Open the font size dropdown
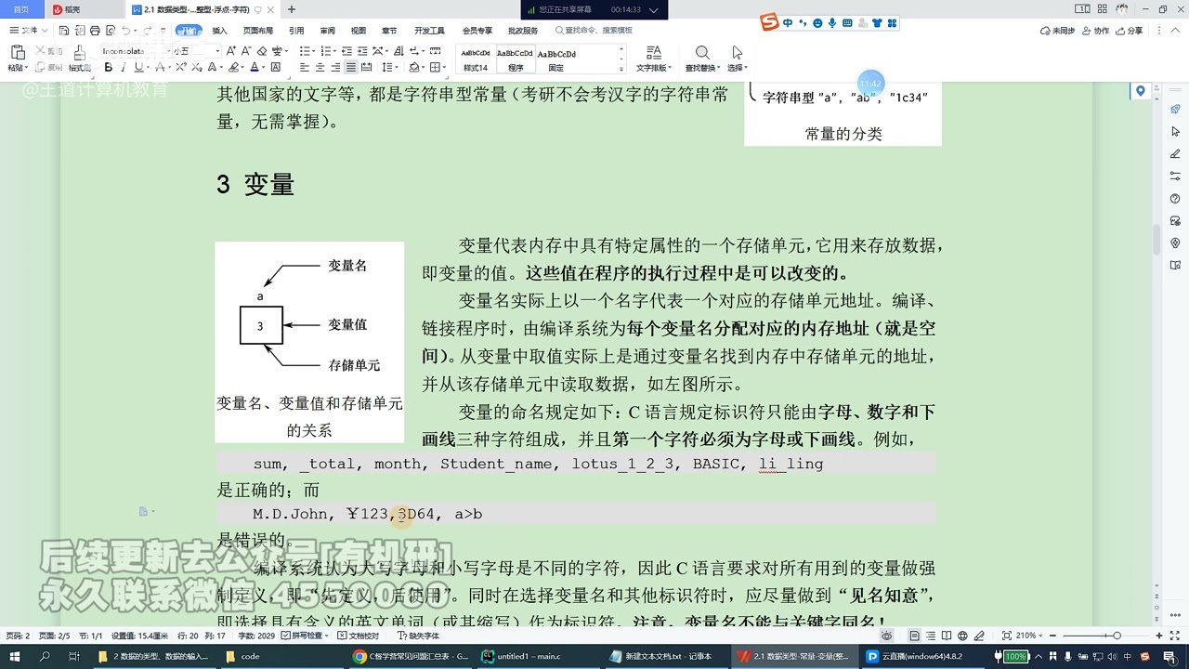The image size is (1189, 669). (x=217, y=51)
